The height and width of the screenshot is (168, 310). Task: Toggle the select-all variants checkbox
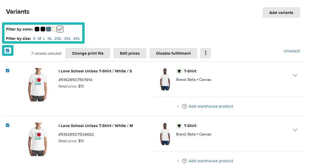pyautogui.click(x=8, y=50)
